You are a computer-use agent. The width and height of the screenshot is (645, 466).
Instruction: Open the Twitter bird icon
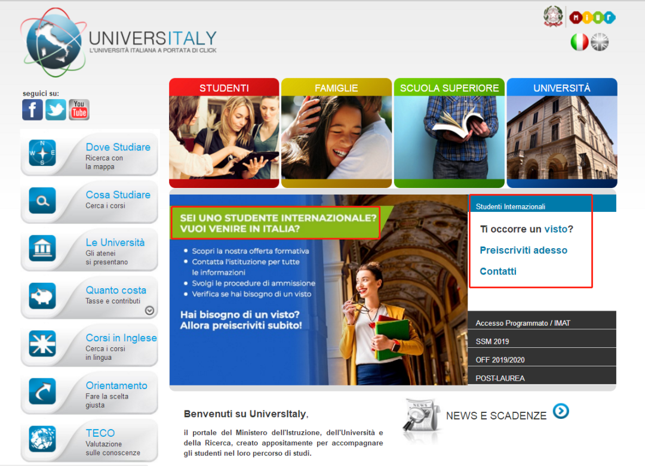[x=56, y=110]
